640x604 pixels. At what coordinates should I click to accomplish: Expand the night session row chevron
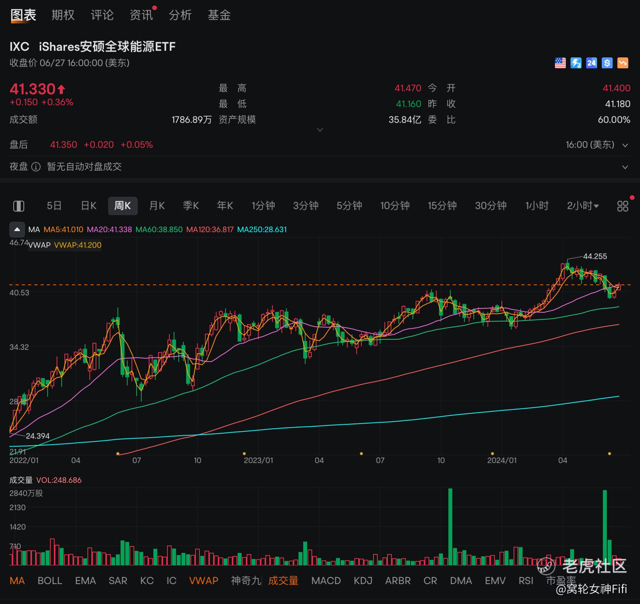point(625,167)
